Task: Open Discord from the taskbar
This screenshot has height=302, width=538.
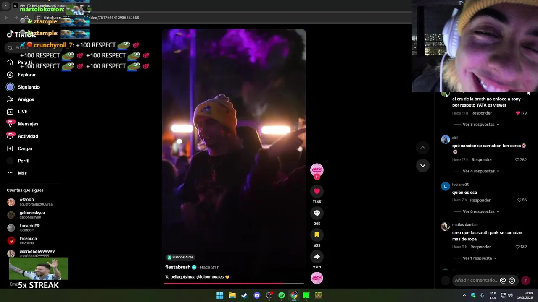Action: pos(257,295)
